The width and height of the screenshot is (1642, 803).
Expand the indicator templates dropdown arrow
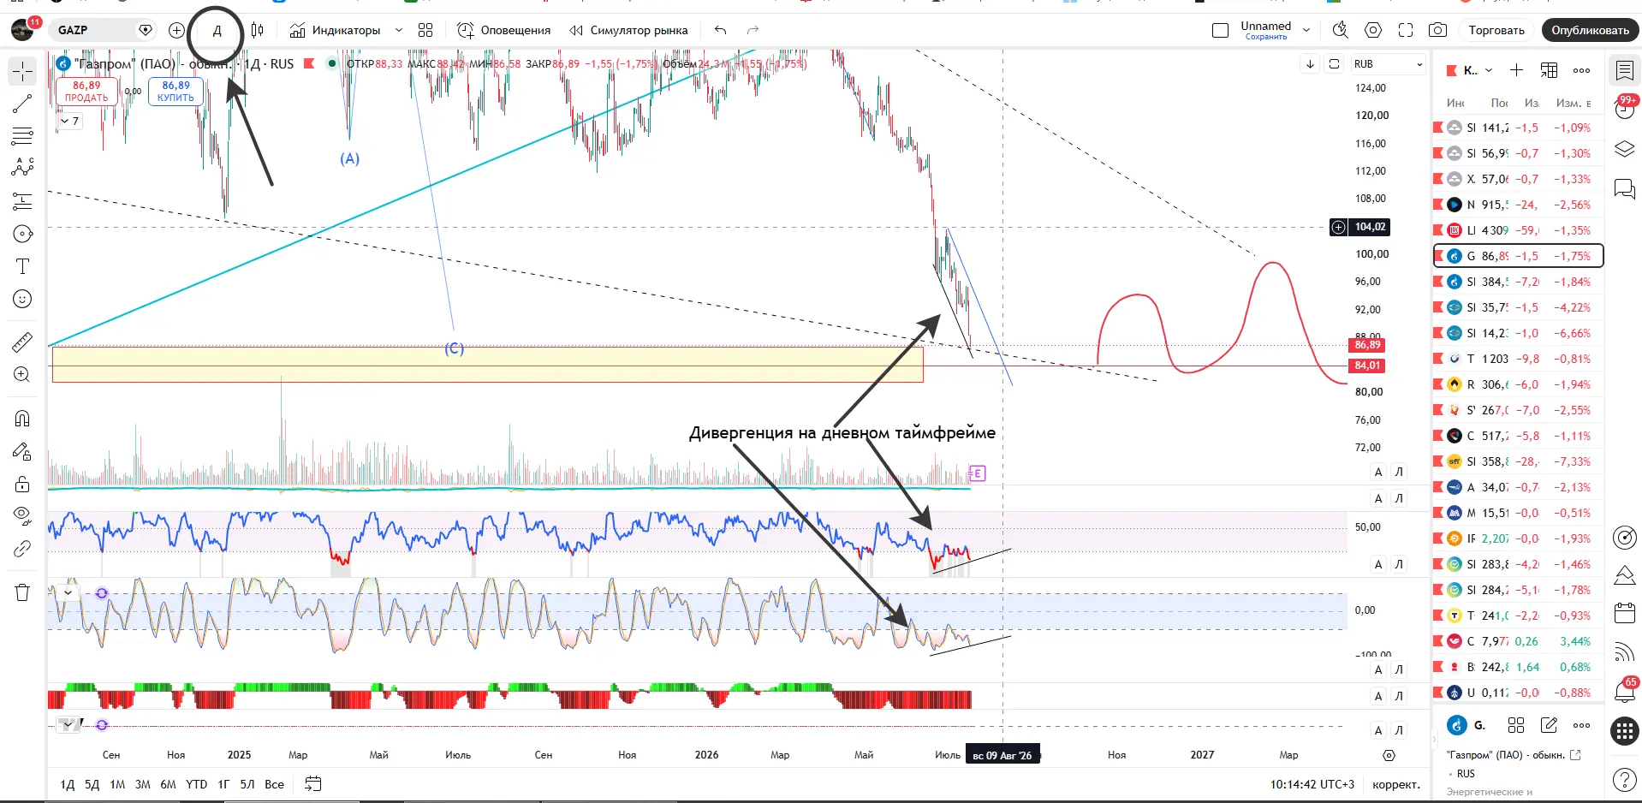398,30
